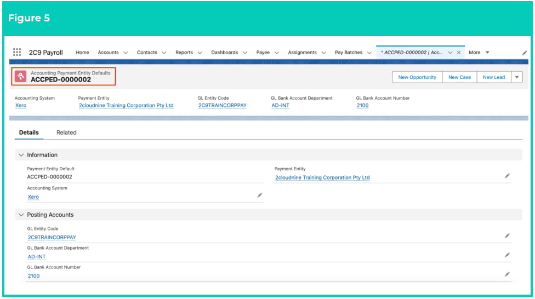Viewport: 535px width, 299px height.
Task: Open the Dashboards tab
Action: point(225,53)
